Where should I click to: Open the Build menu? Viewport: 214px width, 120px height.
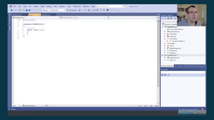(42, 6)
